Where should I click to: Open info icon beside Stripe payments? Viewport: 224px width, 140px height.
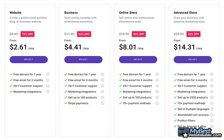click(x=102, y=103)
